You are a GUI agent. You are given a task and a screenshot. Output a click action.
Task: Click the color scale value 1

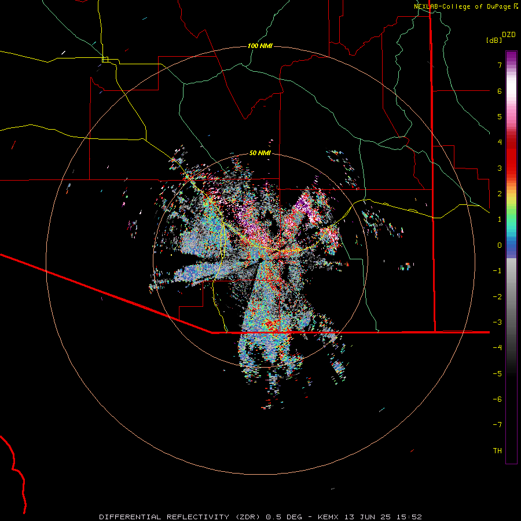[500, 219]
